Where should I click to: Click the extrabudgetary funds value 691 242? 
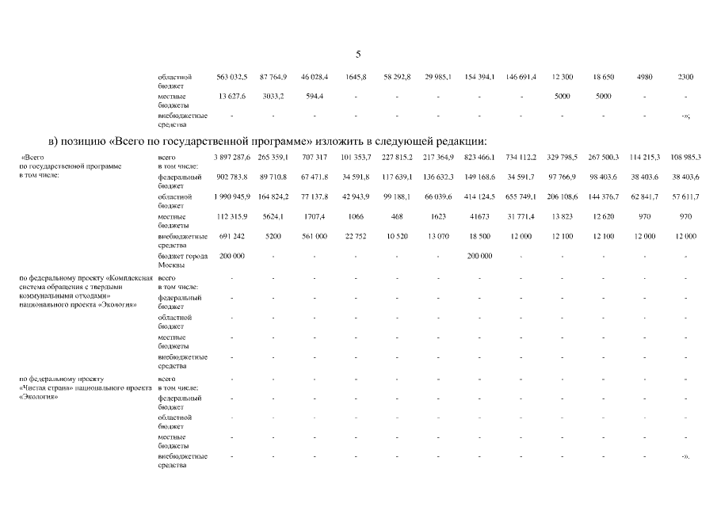coord(232,236)
